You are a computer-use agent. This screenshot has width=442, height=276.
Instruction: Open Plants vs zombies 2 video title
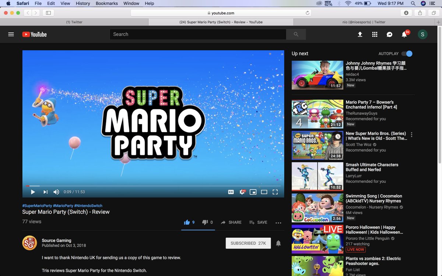(x=373, y=261)
